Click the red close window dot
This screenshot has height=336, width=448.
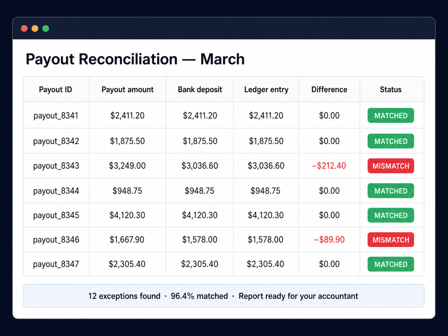(x=24, y=28)
